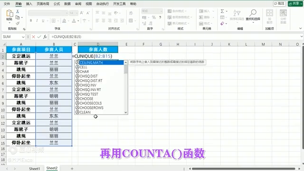Viewport: 304px width, 171px height.
Task: Toggle align left
Action: (x=97, y=20)
